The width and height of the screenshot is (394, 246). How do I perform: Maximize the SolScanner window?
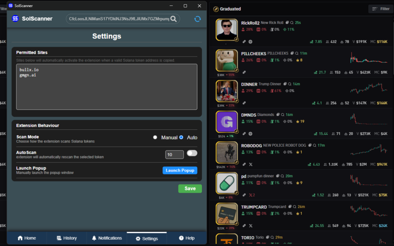(x=185, y=6)
